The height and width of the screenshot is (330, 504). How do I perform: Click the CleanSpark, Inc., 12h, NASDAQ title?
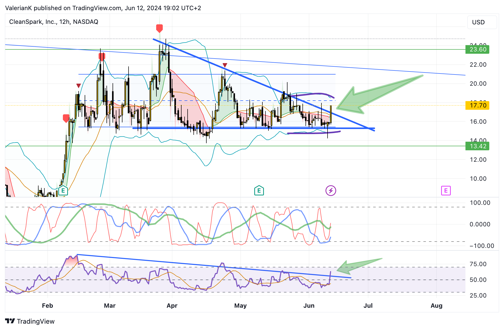[53, 22]
